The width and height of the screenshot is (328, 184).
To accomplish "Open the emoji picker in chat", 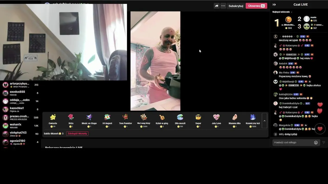I will [x=316, y=143].
